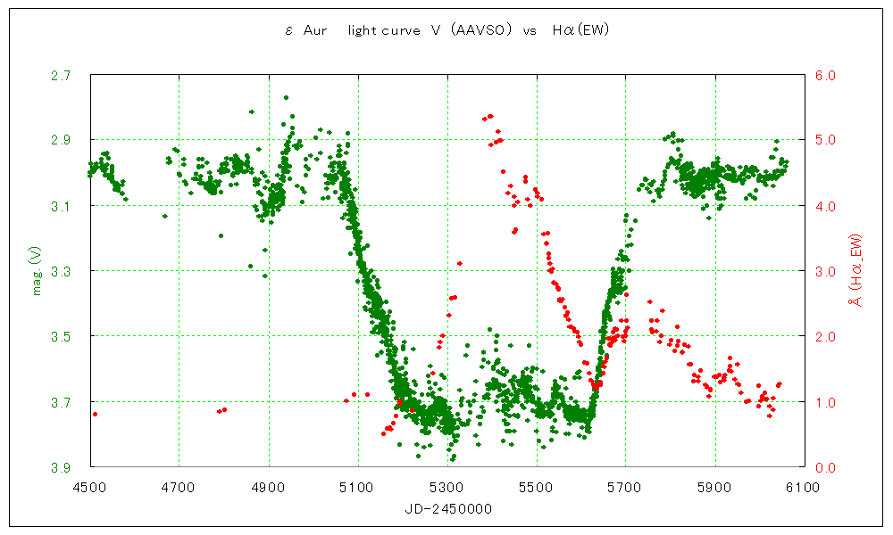893x535 pixels.
Task: Click the red right axis tick 5.0
Action: pos(824,141)
